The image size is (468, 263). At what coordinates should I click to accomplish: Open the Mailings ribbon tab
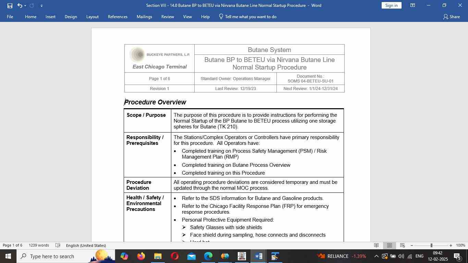tap(144, 17)
